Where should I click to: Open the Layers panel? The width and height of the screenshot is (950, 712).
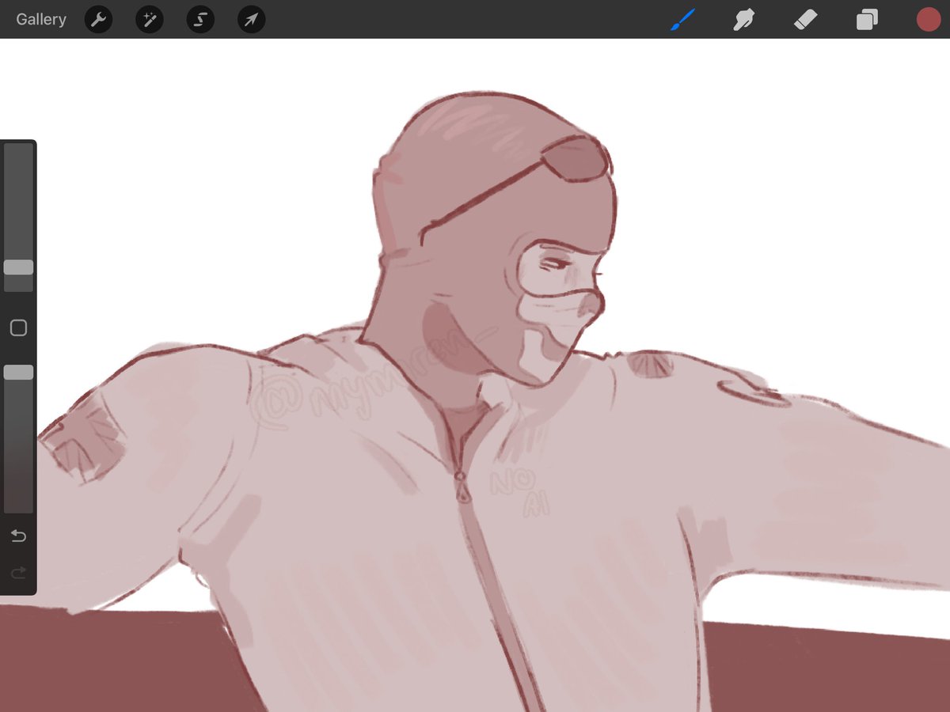tap(867, 20)
